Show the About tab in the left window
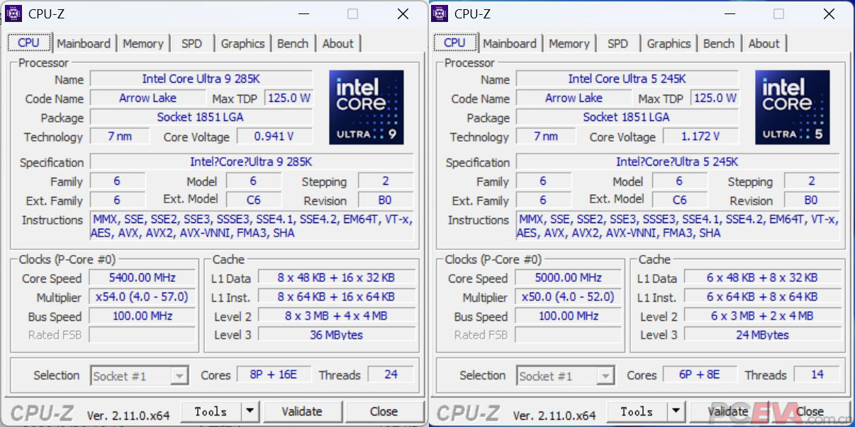 point(338,43)
